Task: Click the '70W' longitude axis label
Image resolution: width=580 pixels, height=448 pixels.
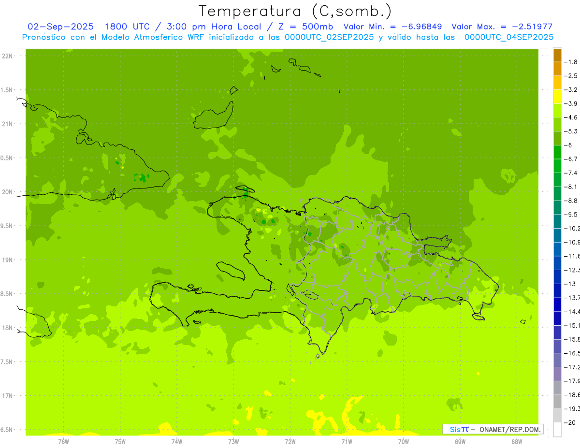Action: [x=404, y=441]
